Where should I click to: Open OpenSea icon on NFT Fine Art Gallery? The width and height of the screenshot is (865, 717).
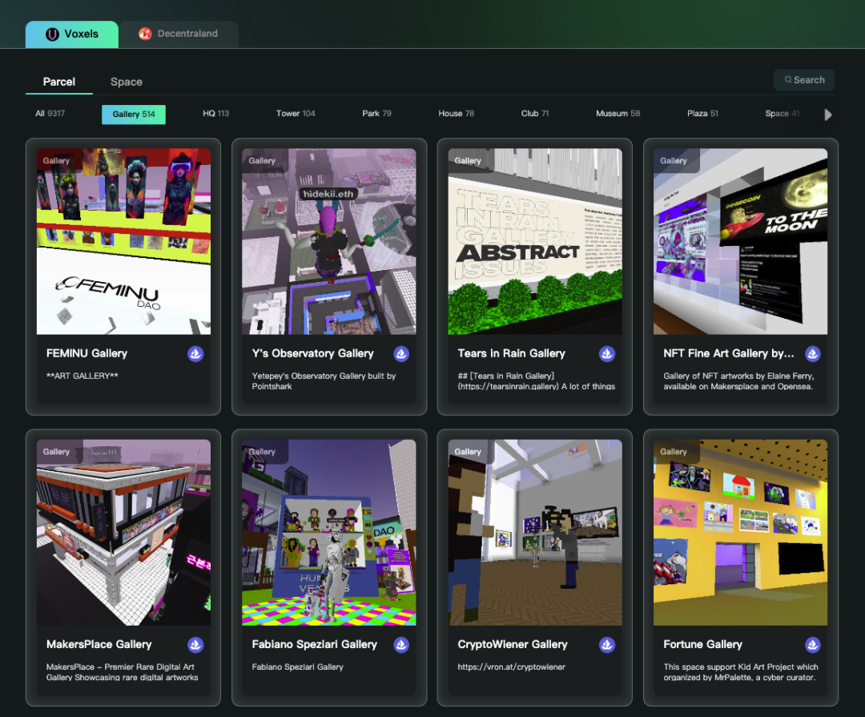(813, 354)
